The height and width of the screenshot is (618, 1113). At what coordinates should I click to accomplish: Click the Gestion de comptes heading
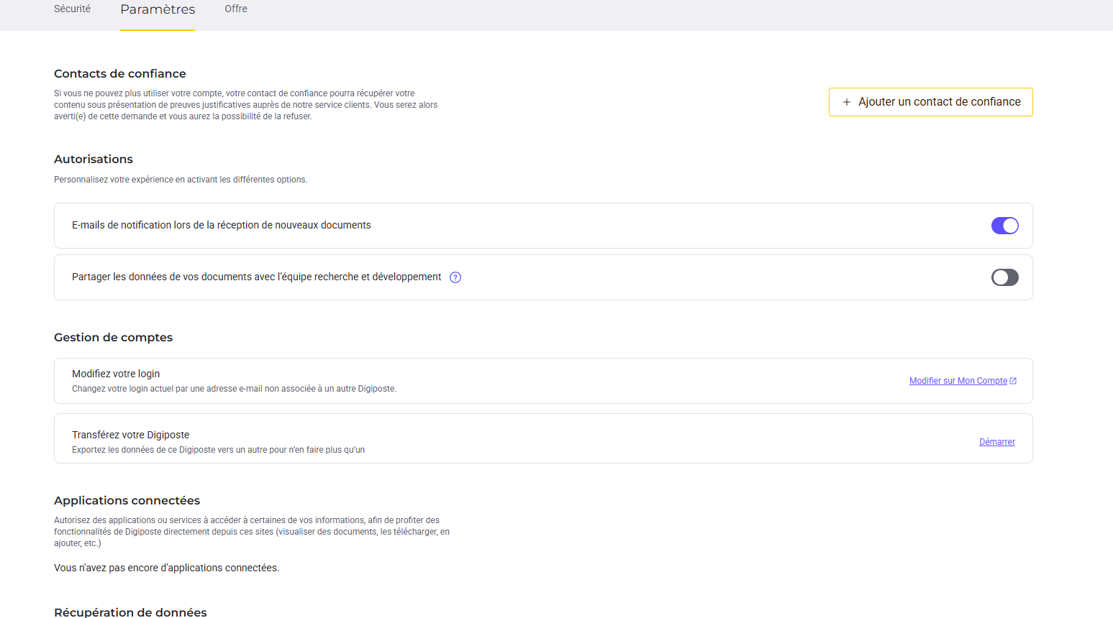pos(113,337)
